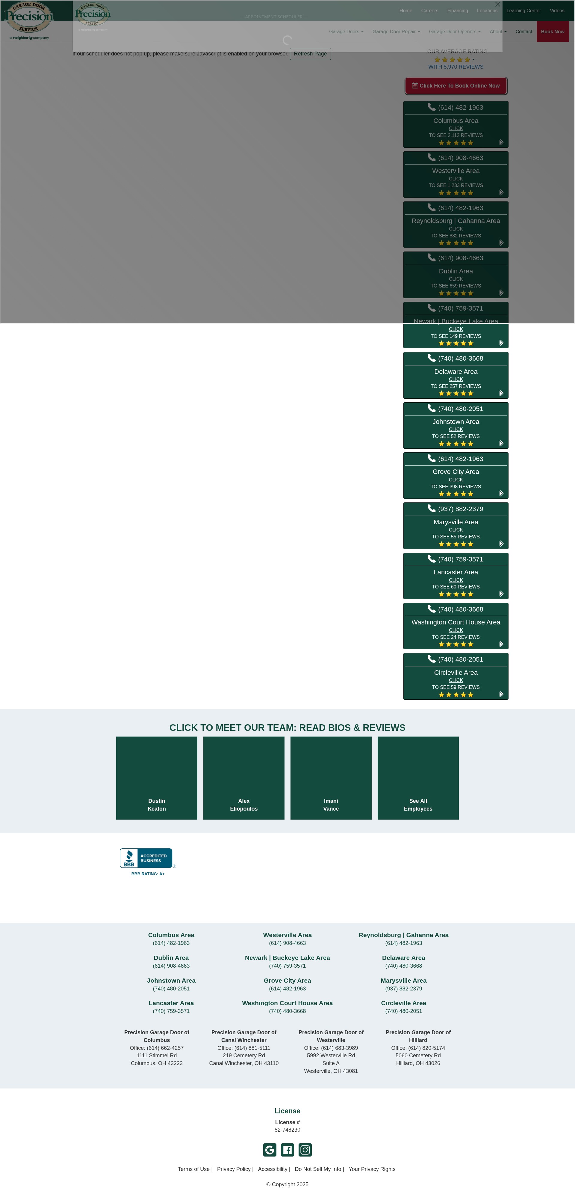This screenshot has width=575, height=1200.
Task: Click the arrow icon on the Circleville Area card
Action: pos(502,694)
